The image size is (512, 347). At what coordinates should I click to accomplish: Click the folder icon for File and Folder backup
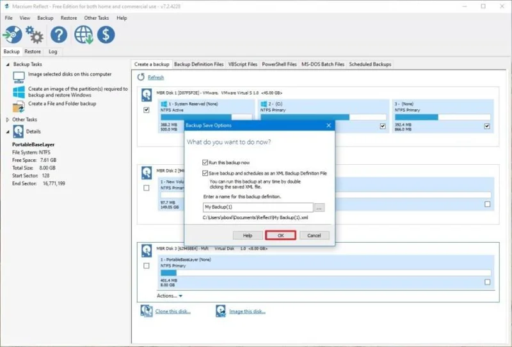[19, 107]
